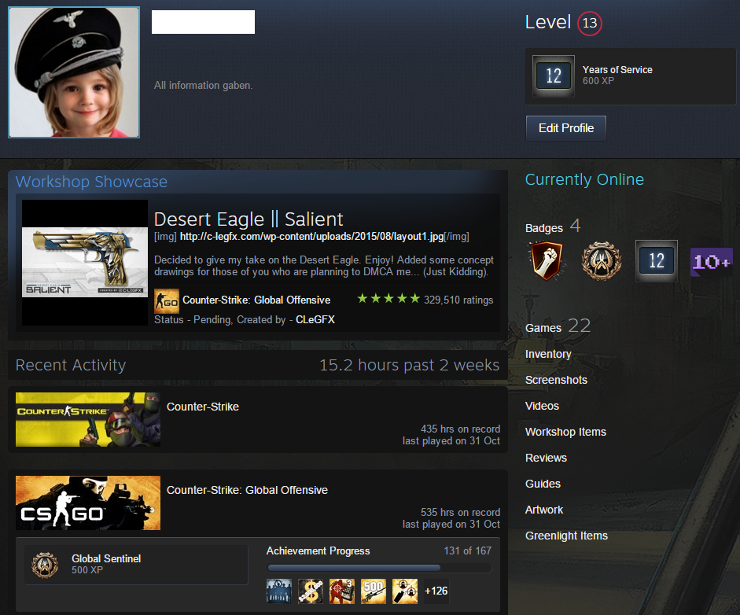Click the All information gaben summary

(203, 86)
